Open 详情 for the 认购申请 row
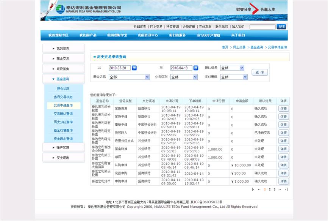Image resolution: width=328 pixels, height=221 pixels. pyautogui.click(x=283, y=165)
